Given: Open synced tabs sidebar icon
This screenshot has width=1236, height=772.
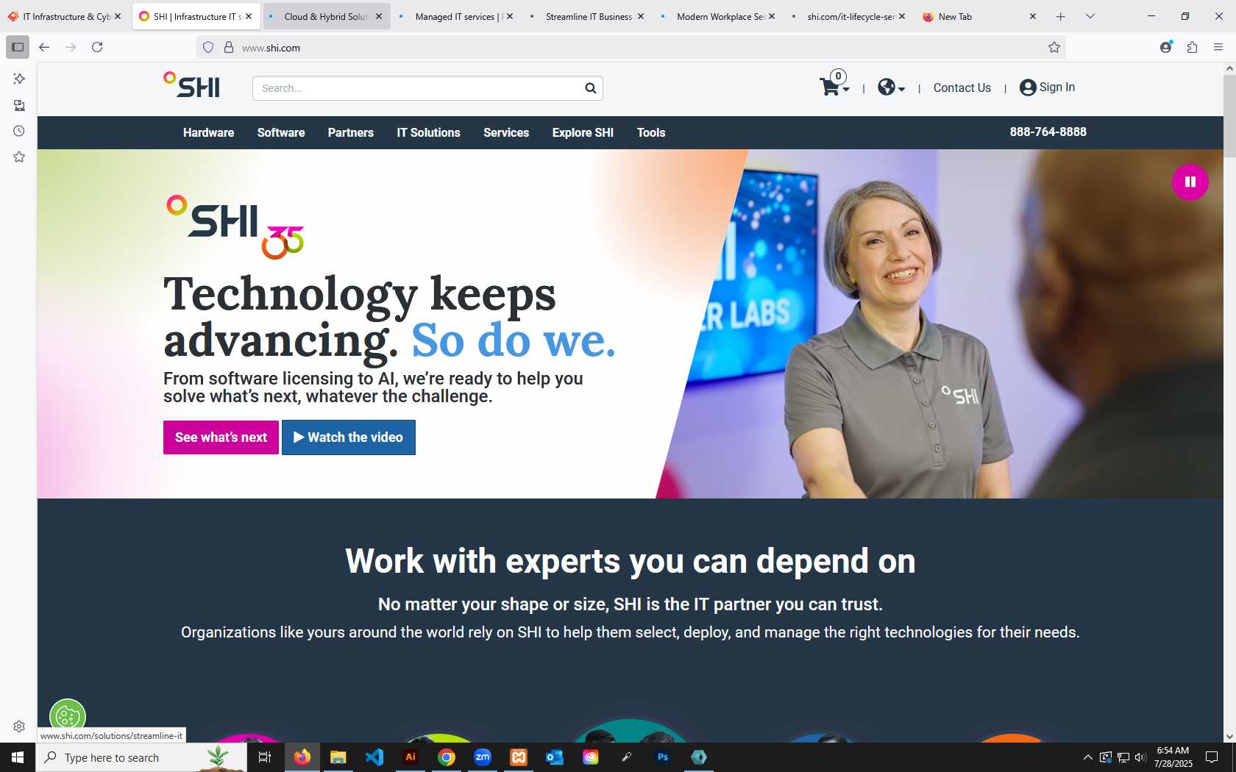Looking at the screenshot, I should (x=19, y=105).
